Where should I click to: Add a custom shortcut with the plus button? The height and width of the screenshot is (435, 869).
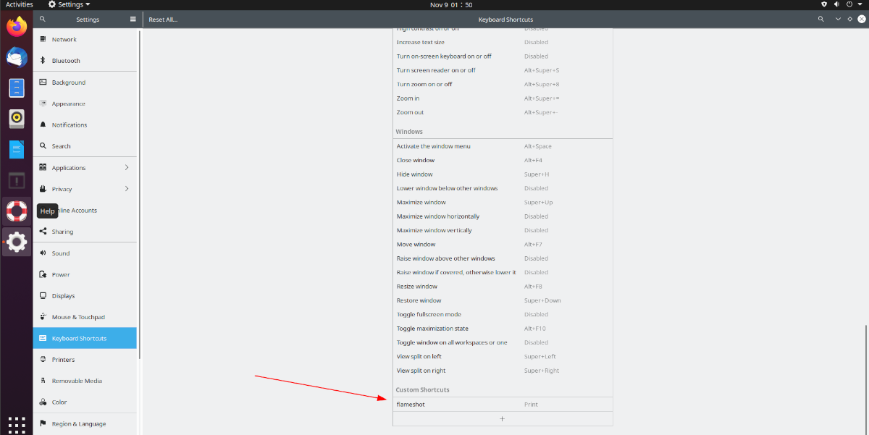[x=503, y=419]
